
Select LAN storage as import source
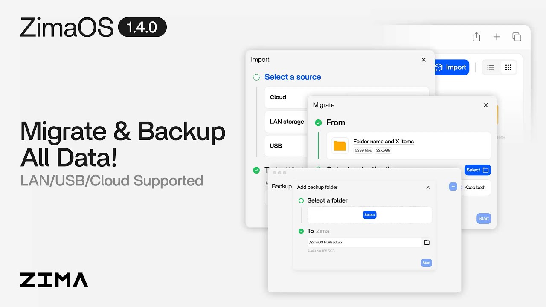tap(287, 122)
